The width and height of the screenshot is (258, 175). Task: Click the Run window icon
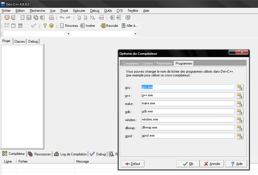pos(13,26)
